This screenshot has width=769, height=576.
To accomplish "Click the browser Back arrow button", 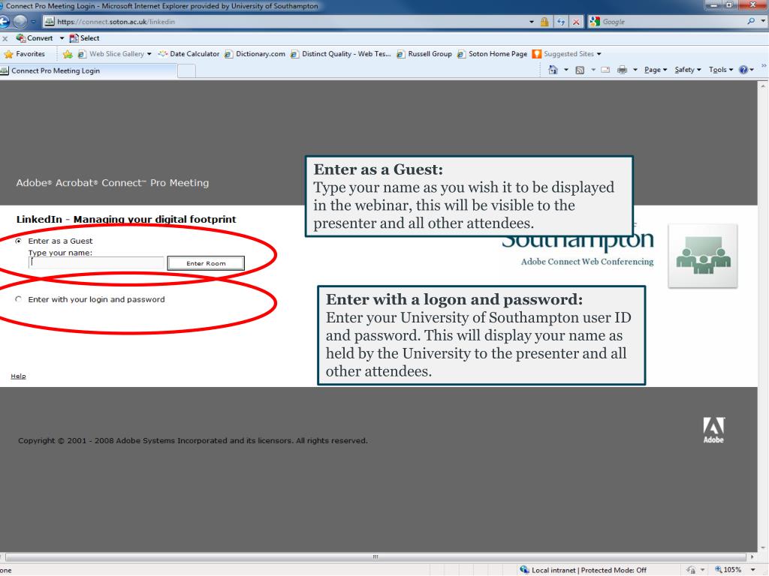I will [x=5, y=22].
